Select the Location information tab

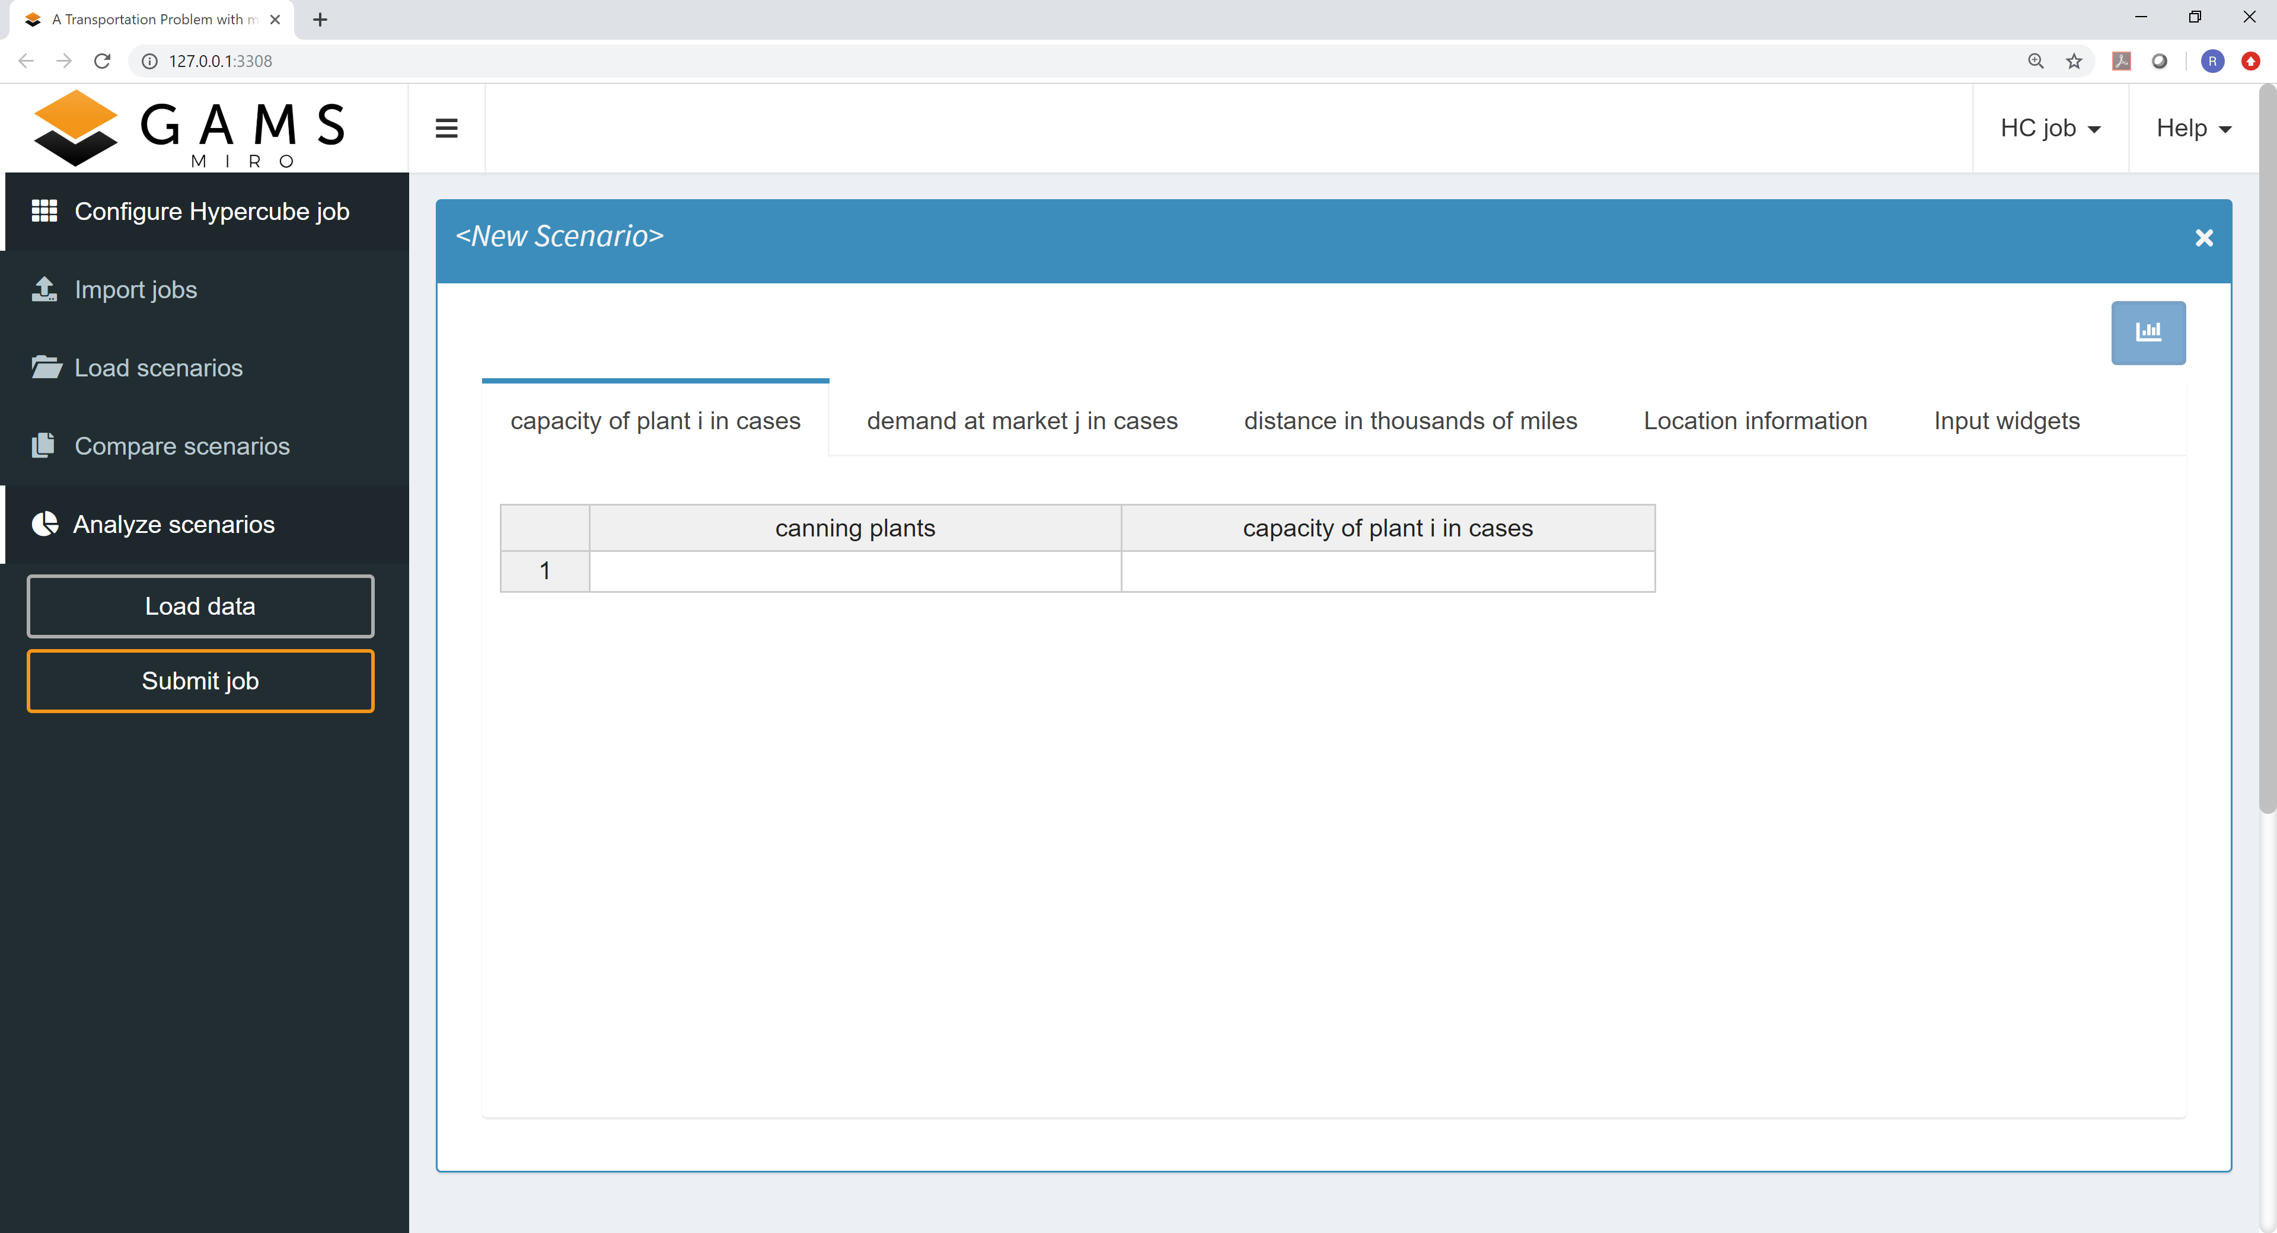(x=1755, y=421)
